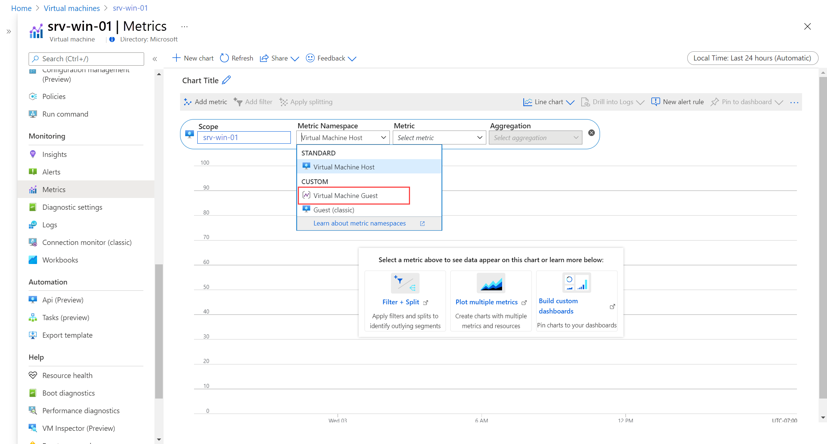Click New alert rule icon
Screen dimensions: 827x444
pyautogui.click(x=655, y=102)
